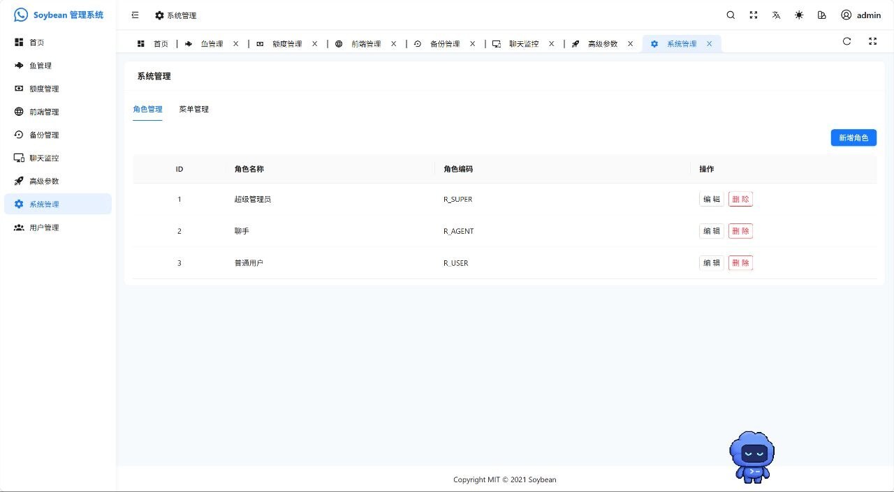The width and height of the screenshot is (894, 492).
Task: Click the blue robot assistant mascot
Action: [x=752, y=457]
